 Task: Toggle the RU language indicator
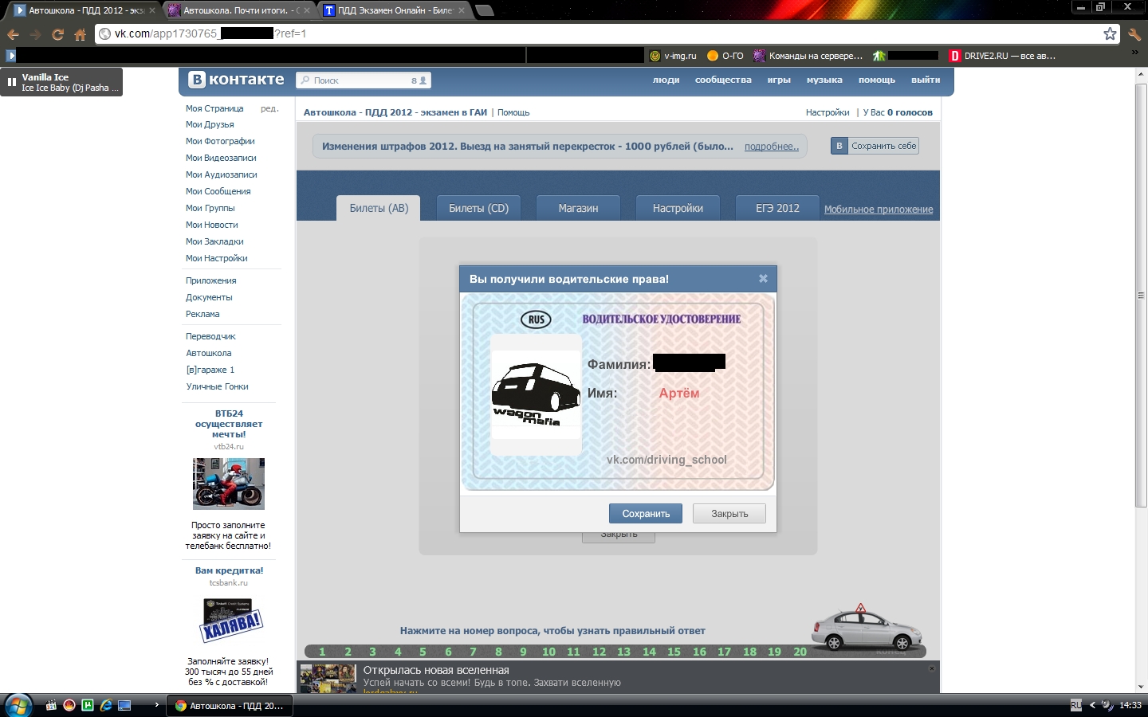tap(1075, 705)
